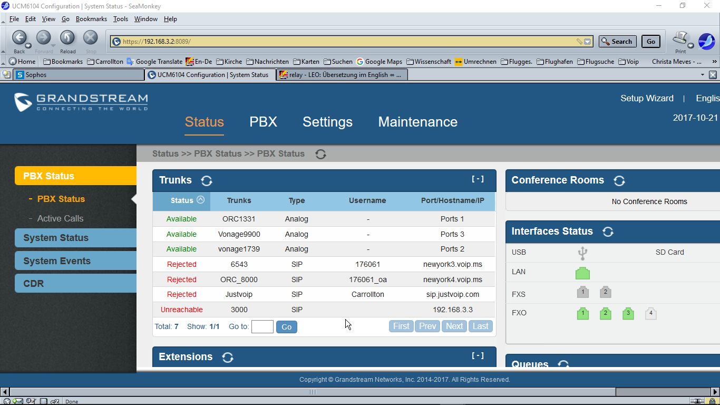Click FXO port 3 green icon
720x405 pixels.
coord(628,313)
